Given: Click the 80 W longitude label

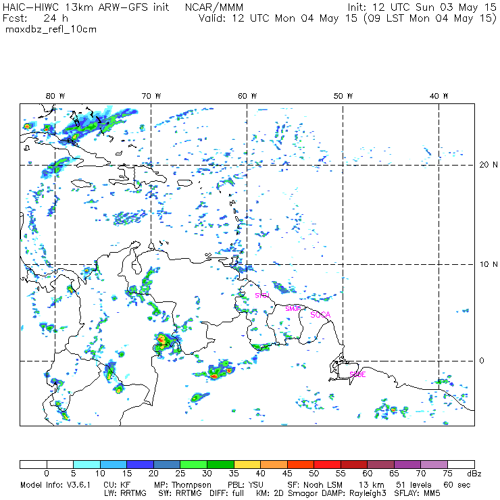Looking at the screenshot, I should (55, 96).
